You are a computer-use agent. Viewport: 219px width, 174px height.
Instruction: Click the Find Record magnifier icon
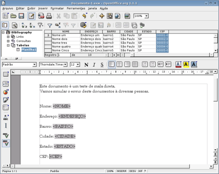coord(14,25)
